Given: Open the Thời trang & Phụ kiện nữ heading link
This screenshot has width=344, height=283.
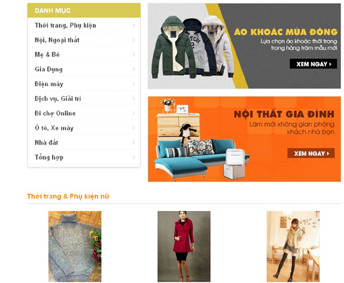Looking at the screenshot, I should point(68,196).
